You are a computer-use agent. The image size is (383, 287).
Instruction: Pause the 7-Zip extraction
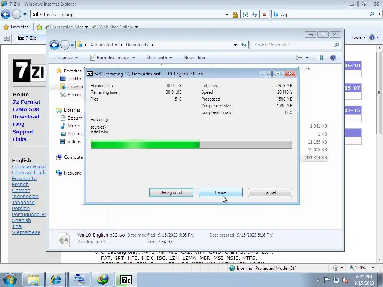220,192
